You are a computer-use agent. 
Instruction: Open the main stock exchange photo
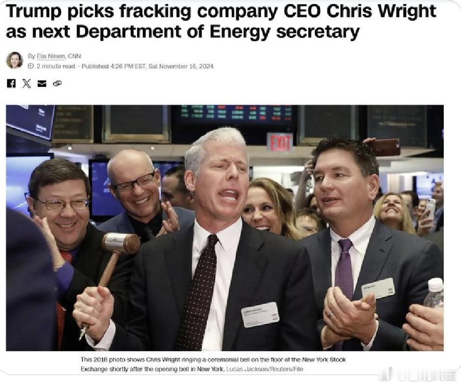[225, 228]
